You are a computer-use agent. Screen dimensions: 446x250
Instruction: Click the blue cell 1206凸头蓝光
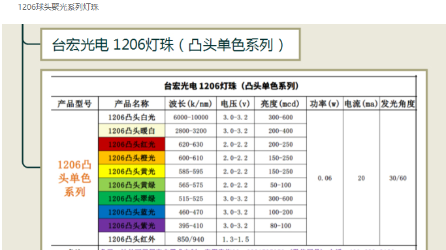tap(132, 212)
